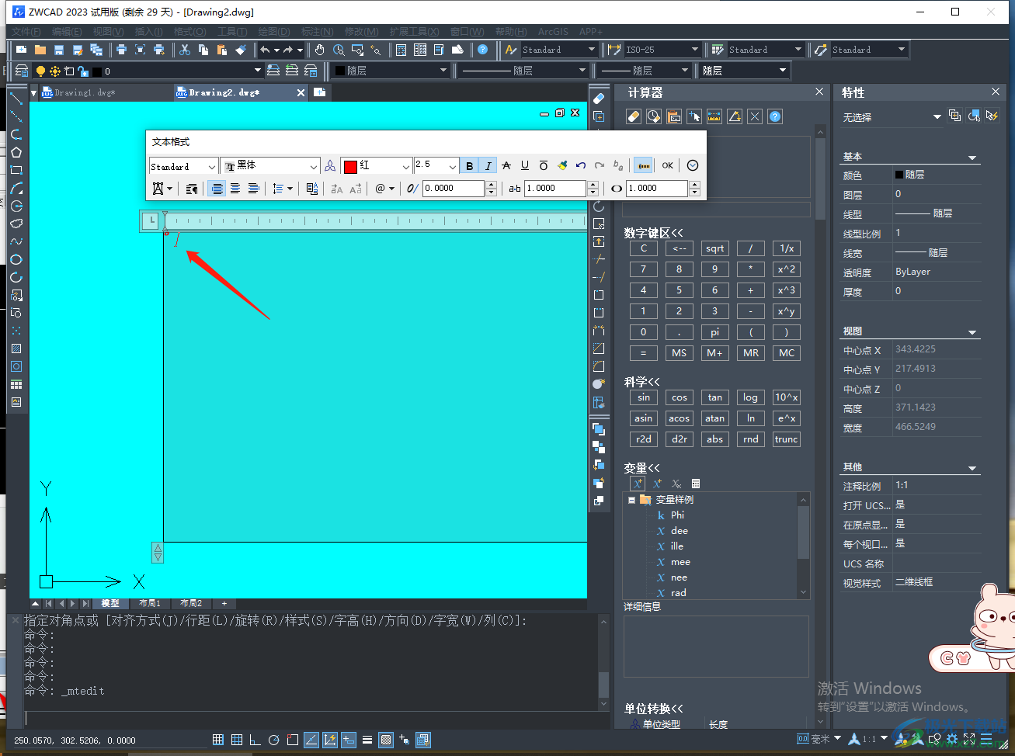
Task: Select the Table tool in left toolbar
Action: [x=16, y=385]
